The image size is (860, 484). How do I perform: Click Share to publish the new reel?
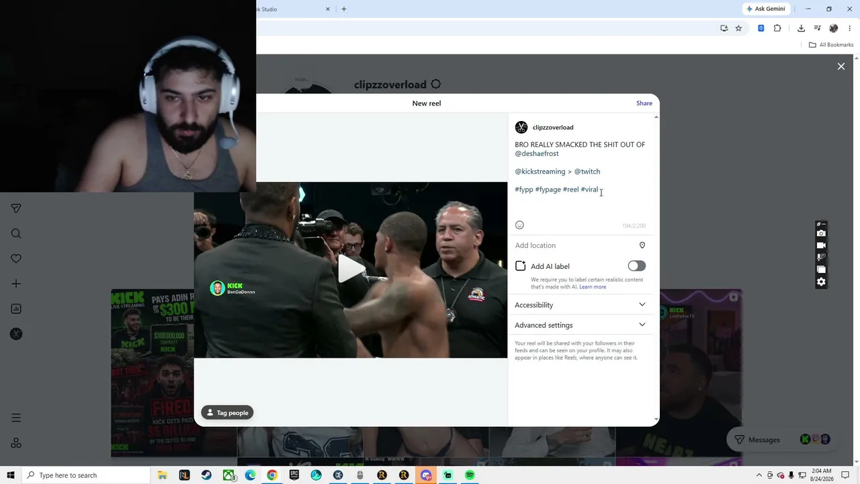coord(644,103)
